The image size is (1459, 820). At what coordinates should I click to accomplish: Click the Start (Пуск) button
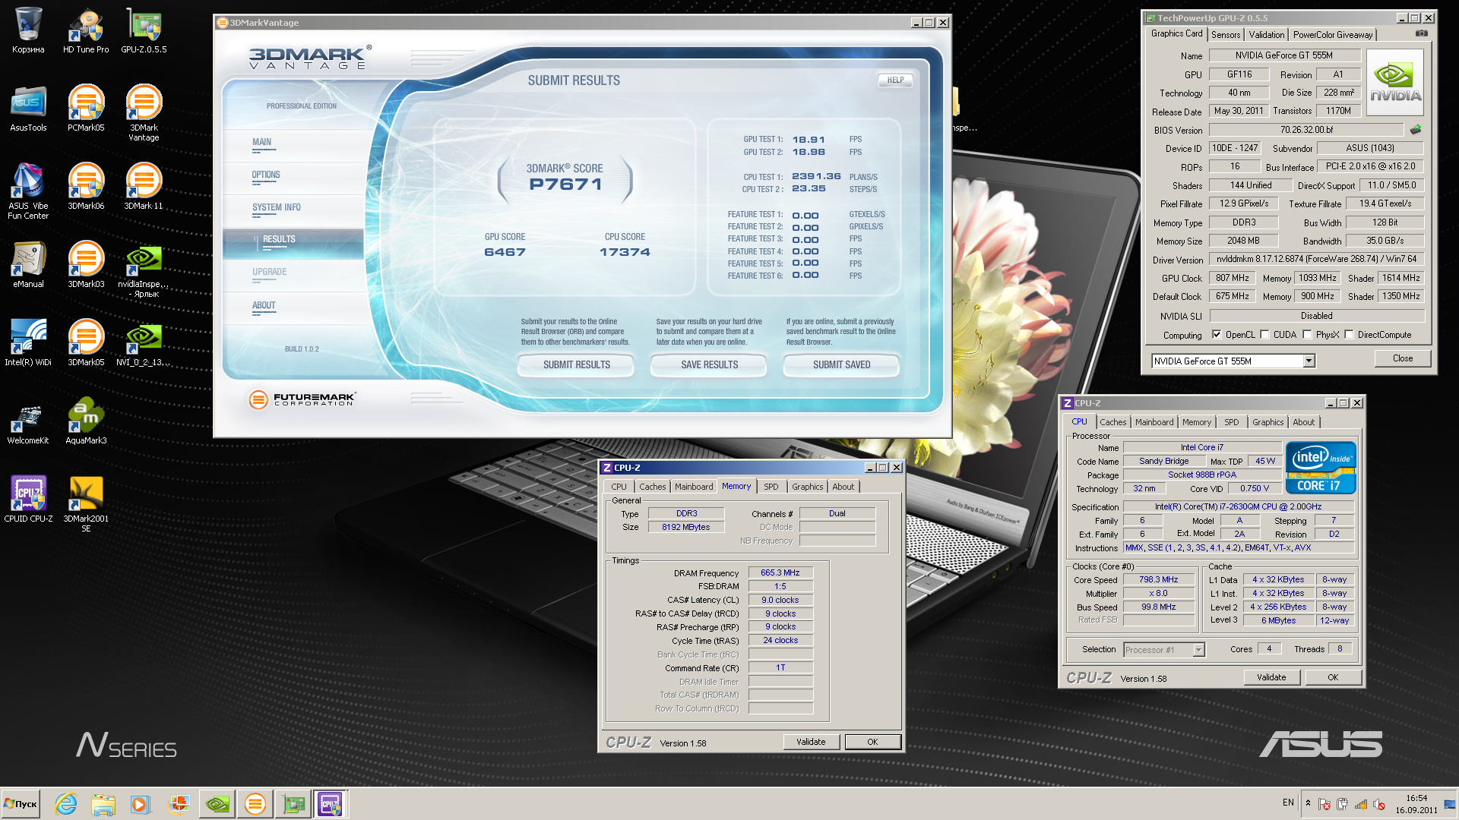pos(21,803)
